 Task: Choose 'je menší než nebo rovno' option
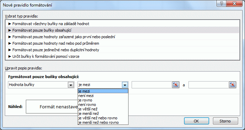point(103,122)
